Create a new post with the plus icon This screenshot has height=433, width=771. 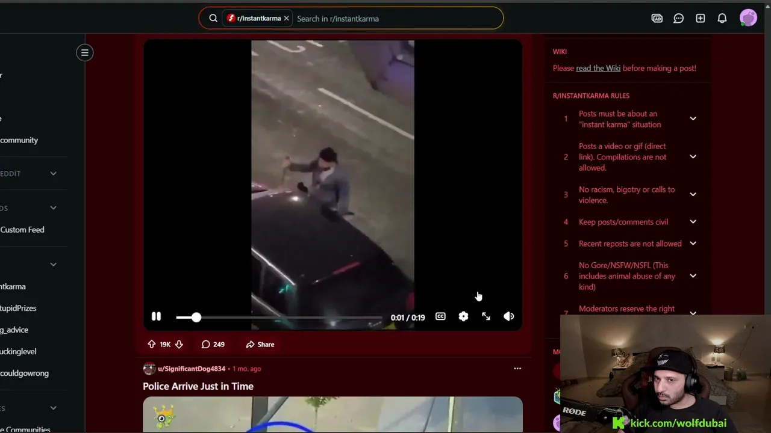(x=701, y=18)
